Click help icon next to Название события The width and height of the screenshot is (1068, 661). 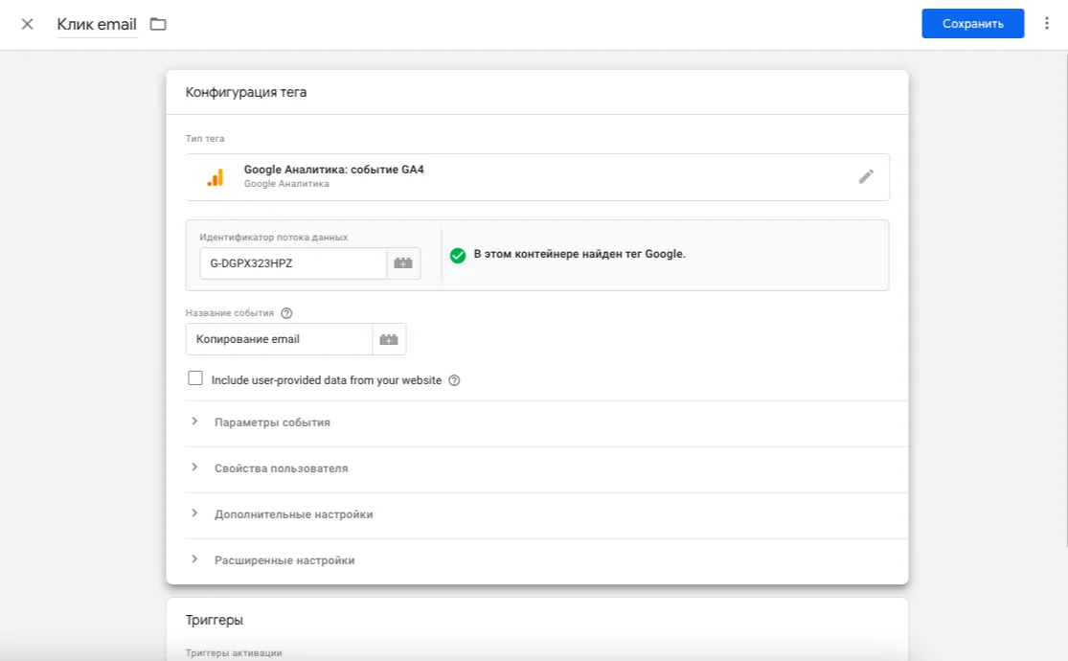(x=286, y=313)
